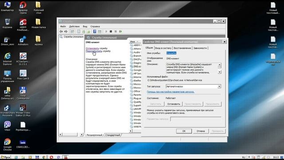Switch to the Вход в систему tab
Viewport: 284px width, 160px height.
(163, 48)
